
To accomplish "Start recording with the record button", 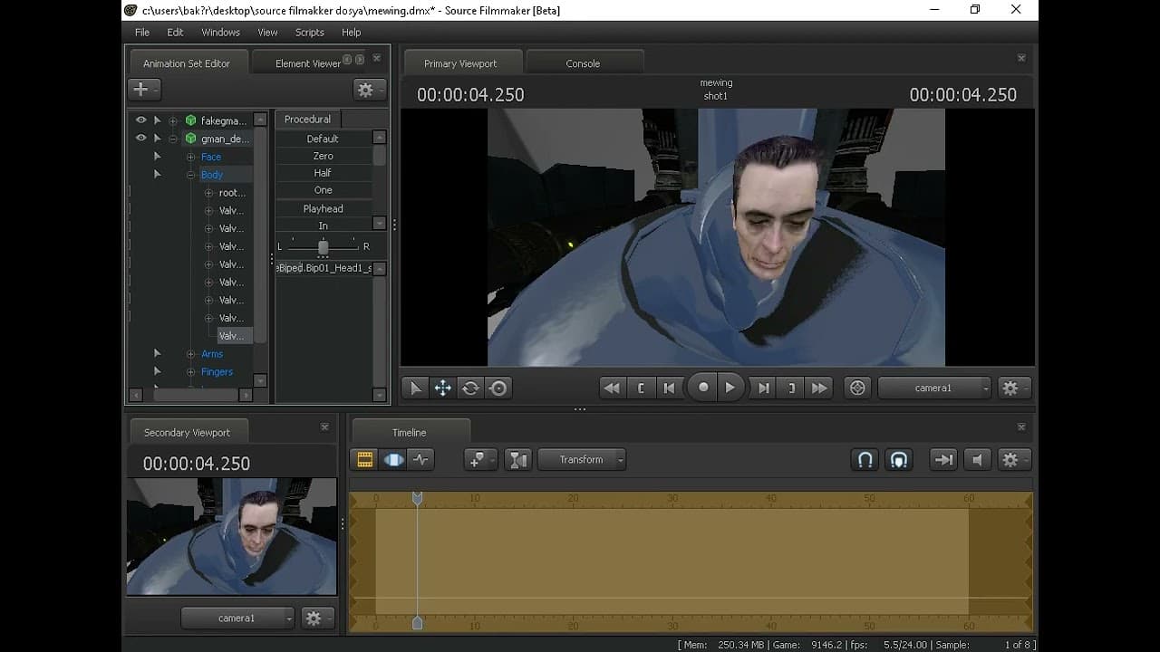I will pyautogui.click(x=703, y=388).
